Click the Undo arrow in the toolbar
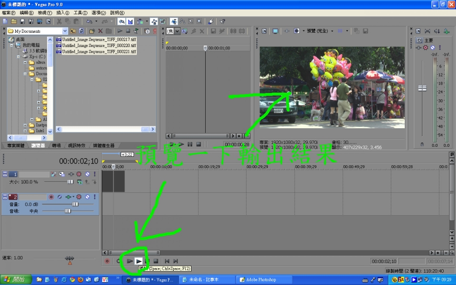The width and height of the screenshot is (456, 285). [x=89, y=21]
